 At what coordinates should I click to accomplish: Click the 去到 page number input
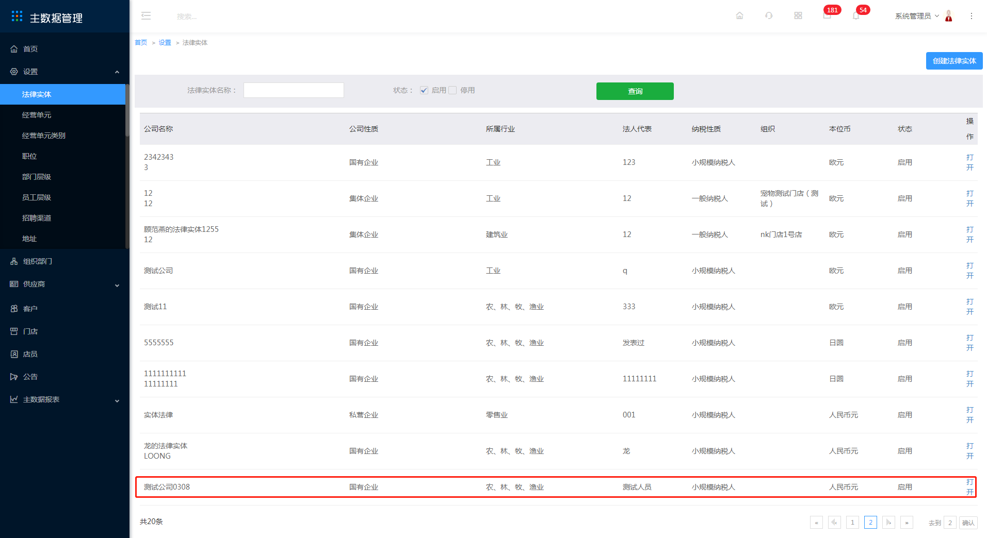[950, 523]
